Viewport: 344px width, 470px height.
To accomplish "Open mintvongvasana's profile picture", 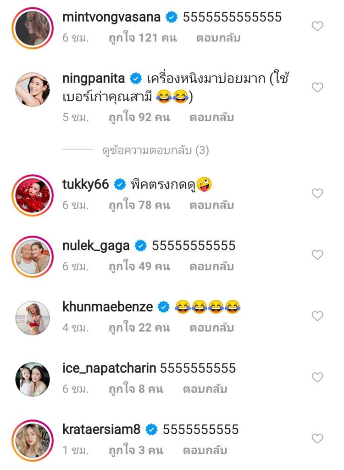I will tap(33, 28).
